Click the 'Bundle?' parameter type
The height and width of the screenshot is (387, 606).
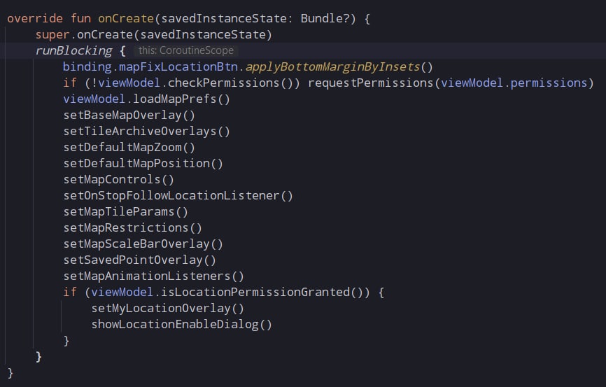pos(325,19)
